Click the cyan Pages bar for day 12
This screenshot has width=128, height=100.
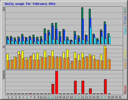click(x=49, y=39)
